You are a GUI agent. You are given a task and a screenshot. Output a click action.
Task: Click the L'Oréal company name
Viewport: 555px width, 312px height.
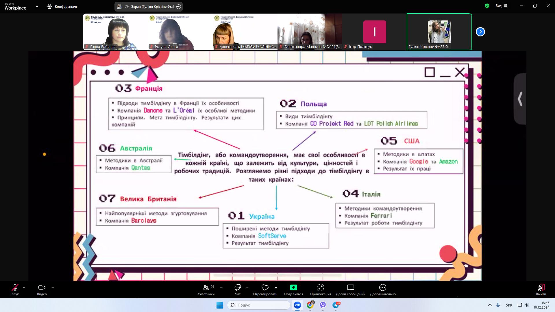point(184,110)
